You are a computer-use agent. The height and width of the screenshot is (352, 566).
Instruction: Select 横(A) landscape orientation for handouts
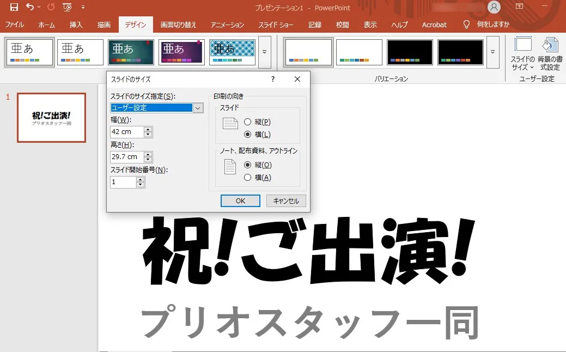tap(248, 177)
